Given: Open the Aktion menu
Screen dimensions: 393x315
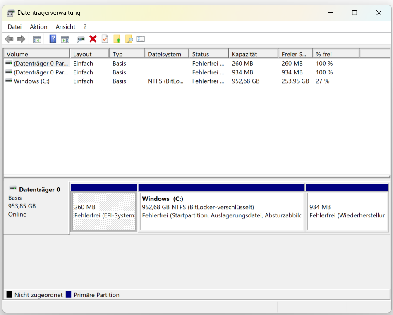Looking at the screenshot, I should (x=38, y=27).
